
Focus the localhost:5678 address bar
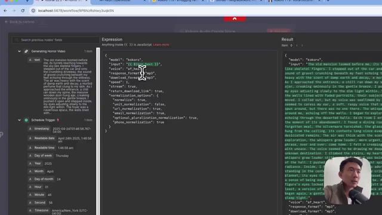coord(76,11)
